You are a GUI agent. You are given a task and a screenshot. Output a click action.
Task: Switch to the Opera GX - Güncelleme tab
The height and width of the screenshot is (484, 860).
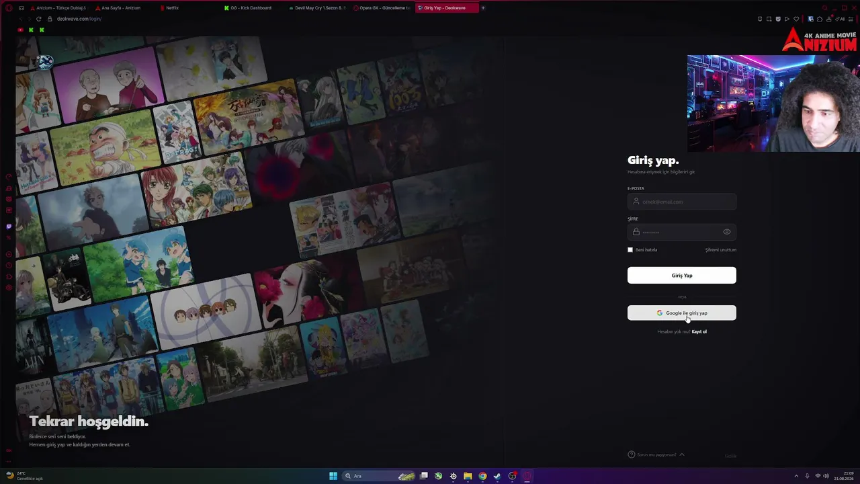383,8
